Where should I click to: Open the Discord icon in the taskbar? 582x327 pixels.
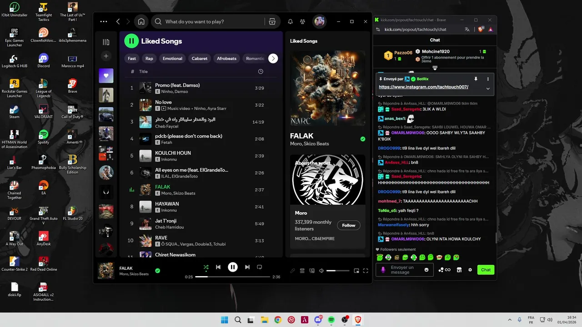click(x=318, y=320)
